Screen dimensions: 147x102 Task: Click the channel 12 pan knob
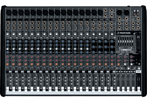click(75, 68)
